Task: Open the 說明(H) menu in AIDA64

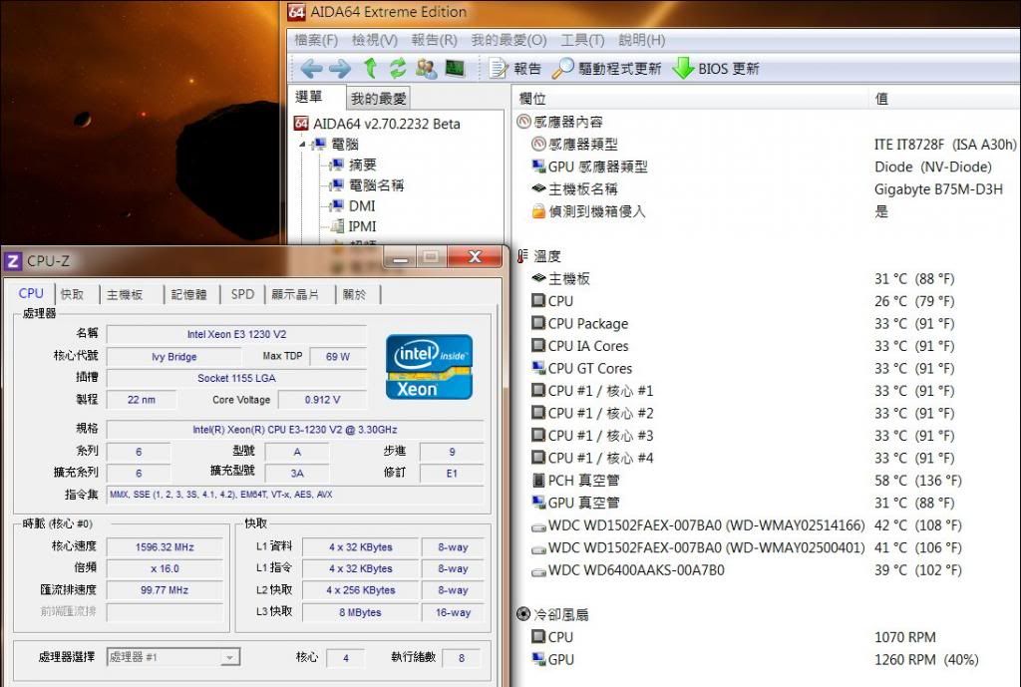Action: [641, 40]
